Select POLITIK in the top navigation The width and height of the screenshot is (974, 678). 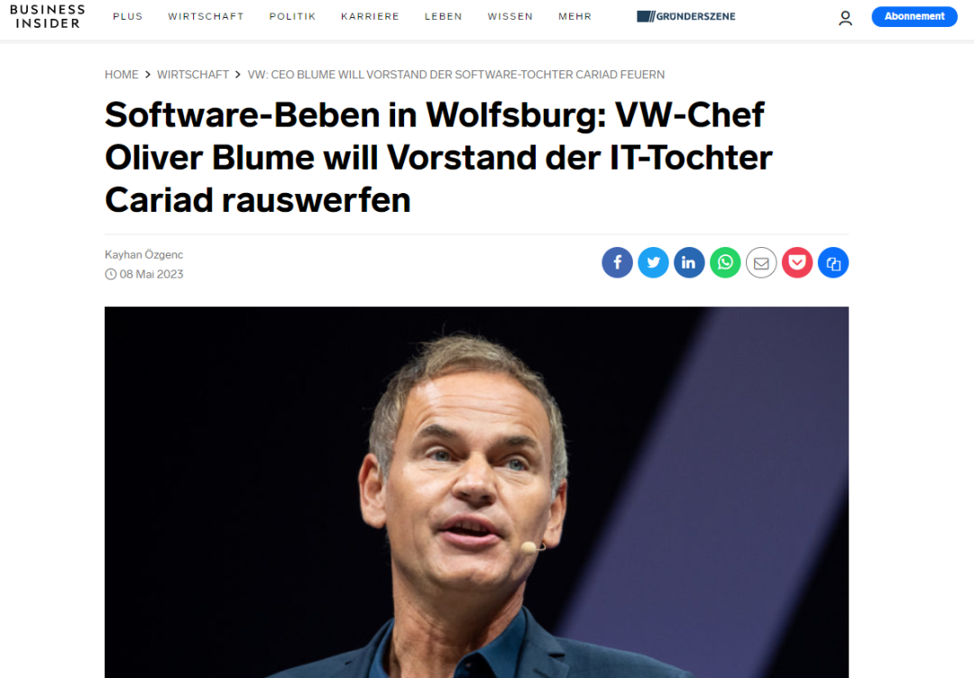(x=292, y=17)
